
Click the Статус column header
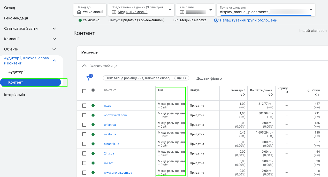(195, 90)
